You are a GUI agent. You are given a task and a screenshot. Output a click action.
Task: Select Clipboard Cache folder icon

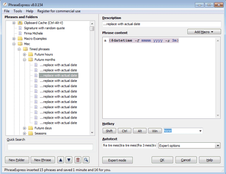coord(20,23)
